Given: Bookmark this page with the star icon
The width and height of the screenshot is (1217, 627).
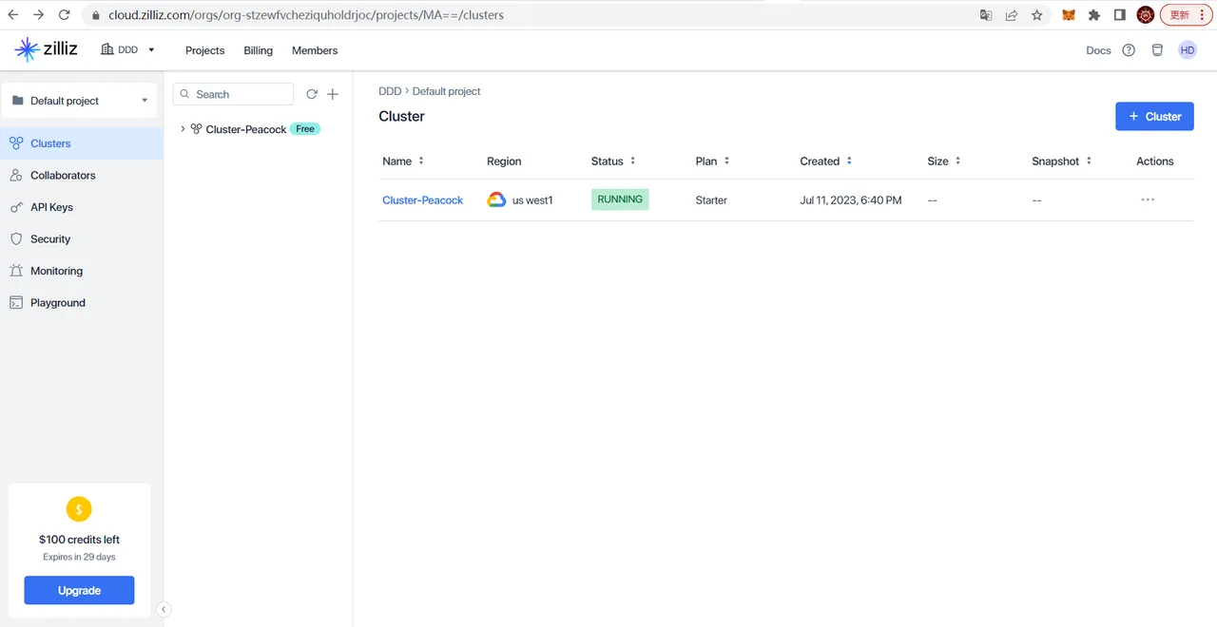Looking at the screenshot, I should [x=1037, y=15].
